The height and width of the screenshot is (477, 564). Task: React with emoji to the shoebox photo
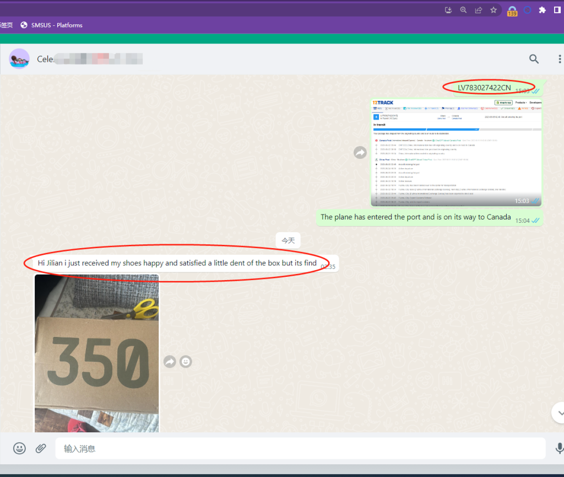coord(186,362)
